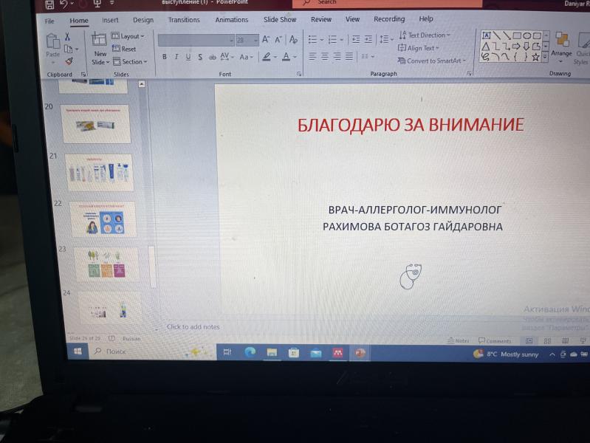Toggle Underline formatting
This screenshot has width=590, height=443.
tap(188, 57)
